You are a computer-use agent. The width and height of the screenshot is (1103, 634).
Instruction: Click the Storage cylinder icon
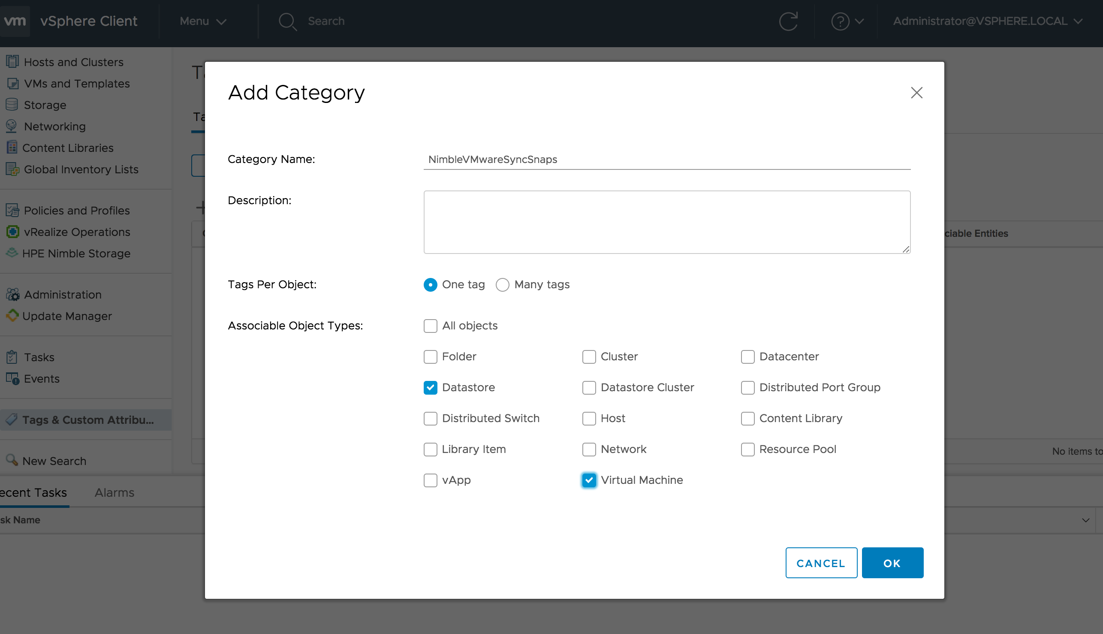coord(12,105)
